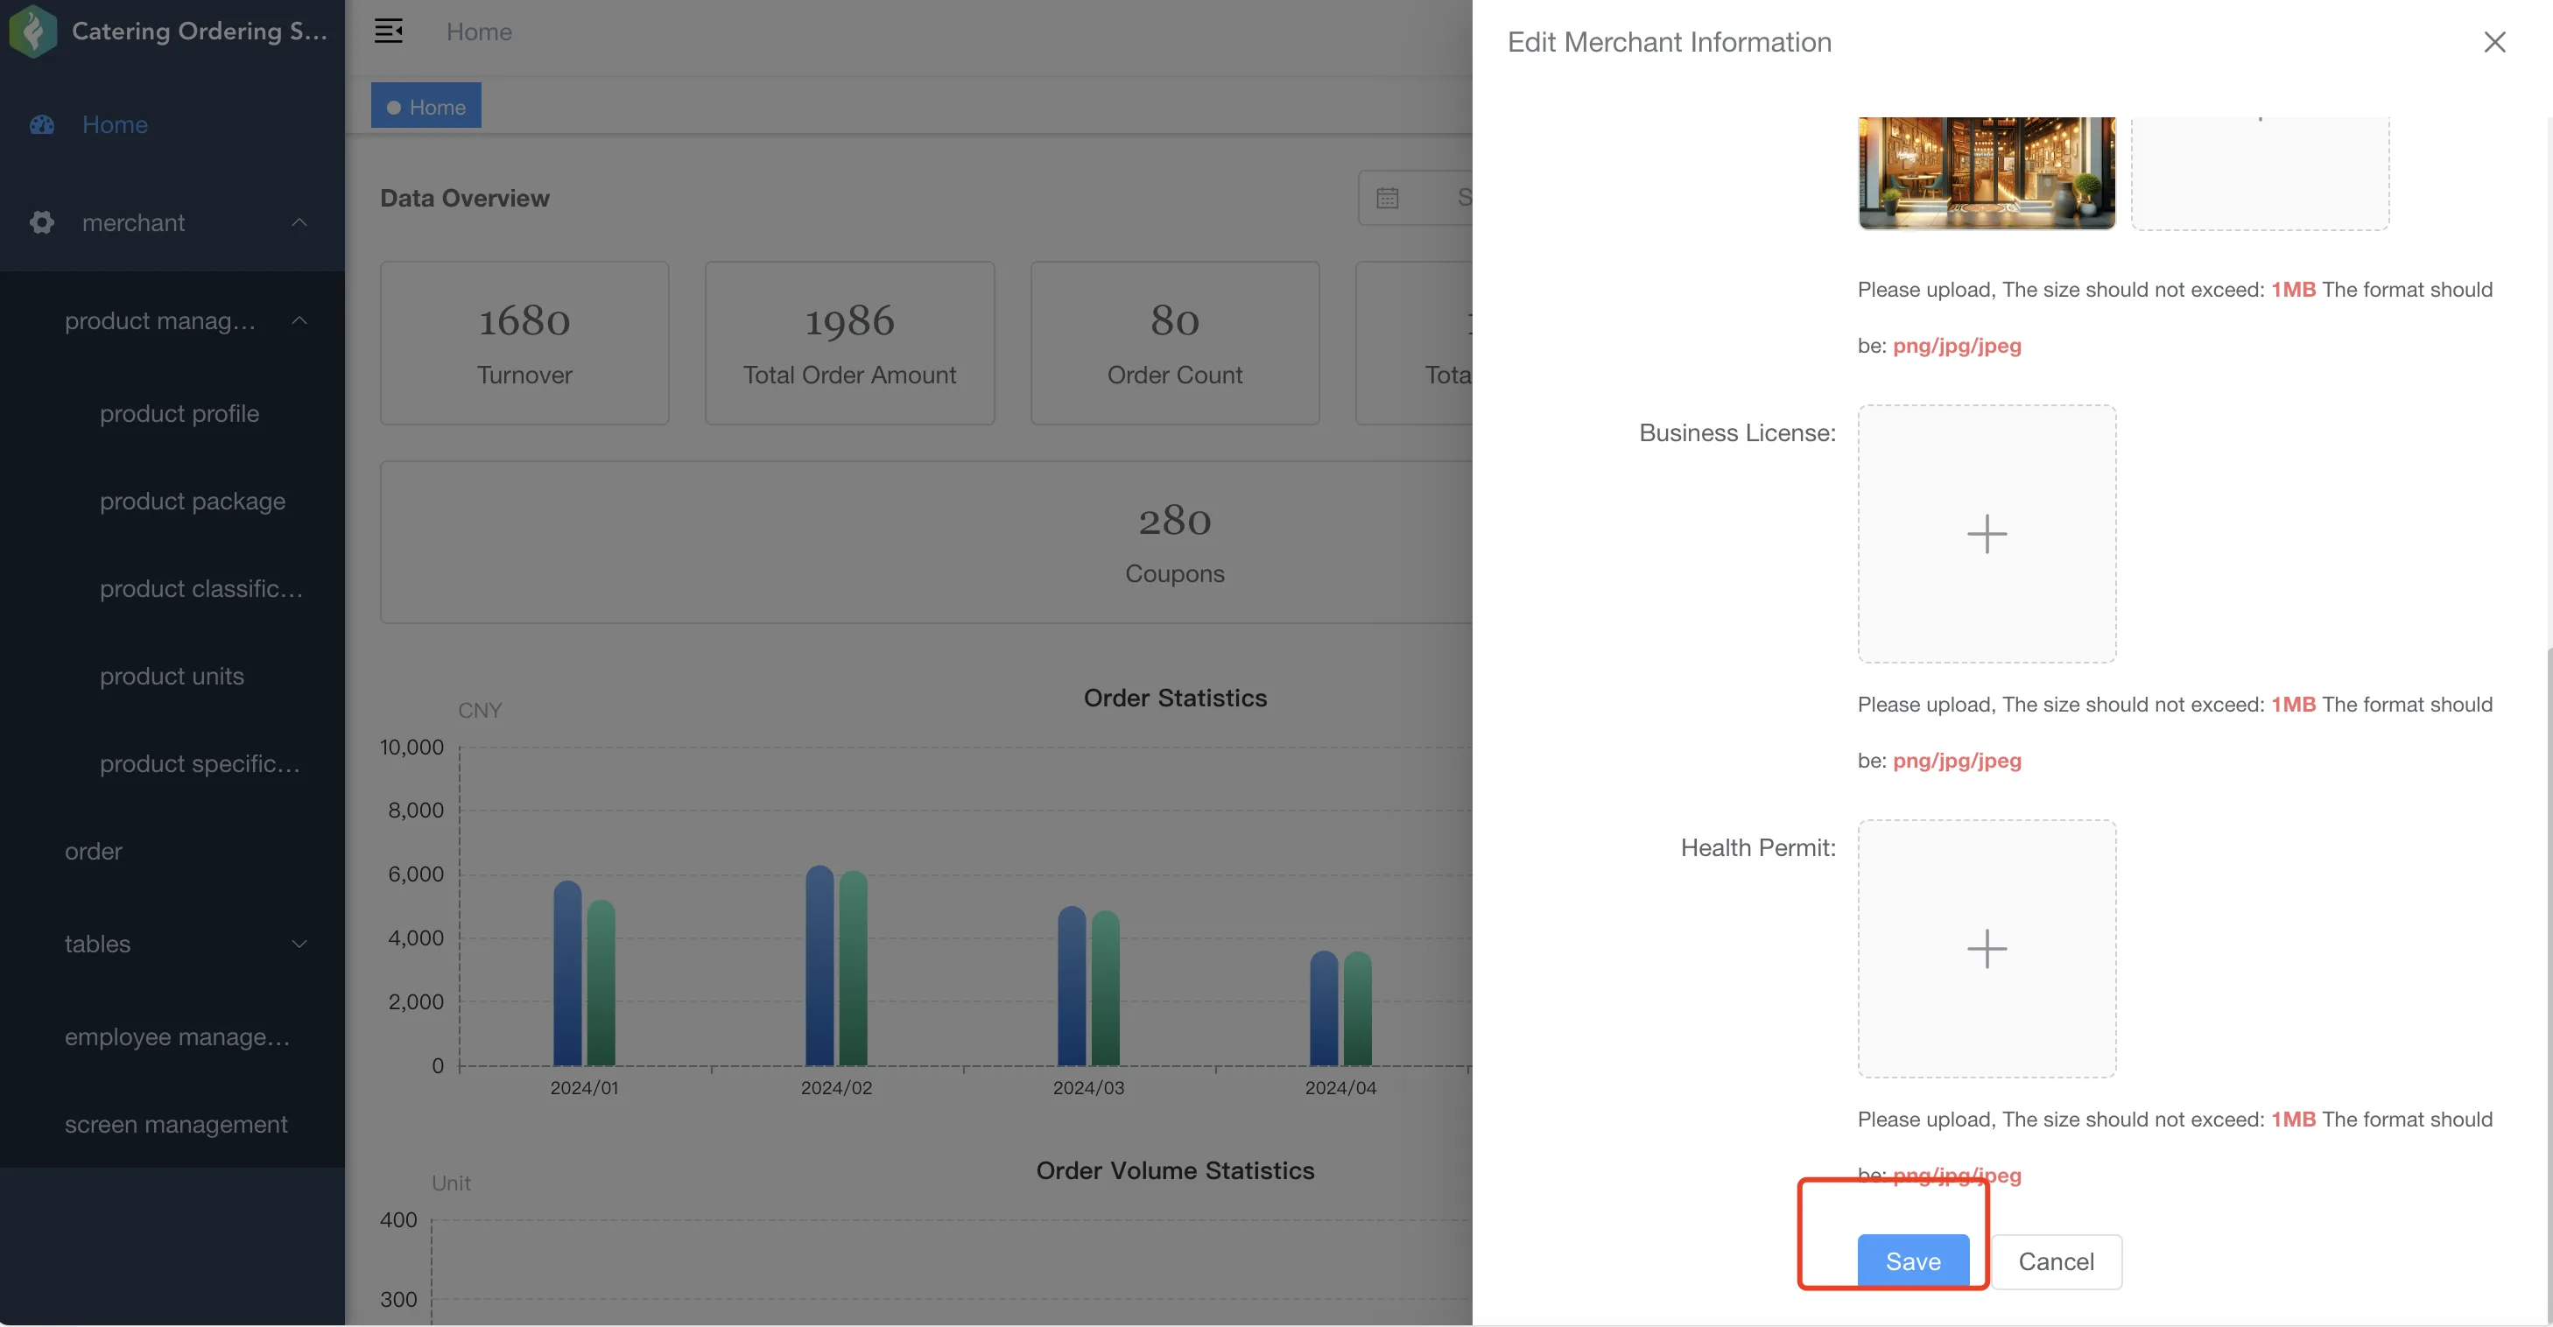Toggle the sidebar collapse hamburger icon
2553x1327 pixels.
(388, 31)
